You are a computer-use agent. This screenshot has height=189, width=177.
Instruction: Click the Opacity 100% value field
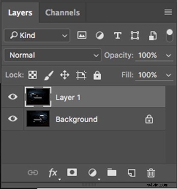pyautogui.click(x=148, y=55)
